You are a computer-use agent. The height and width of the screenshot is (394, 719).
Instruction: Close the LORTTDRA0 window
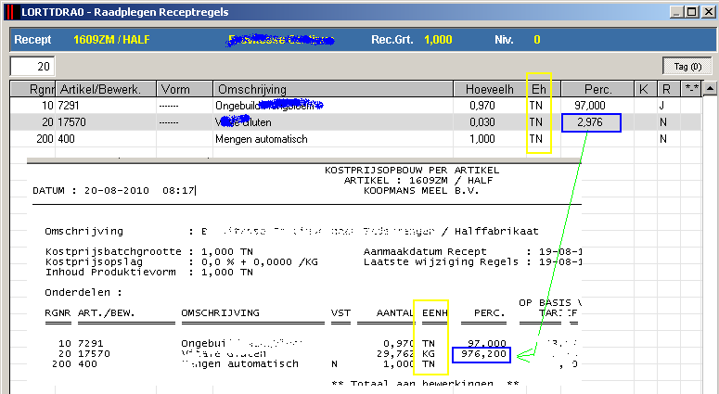pos(708,12)
